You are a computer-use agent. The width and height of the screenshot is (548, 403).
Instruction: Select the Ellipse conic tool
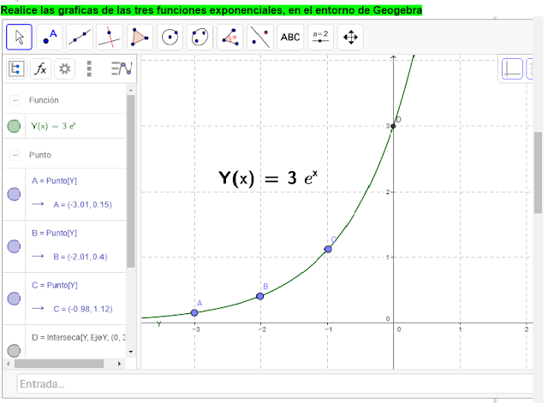point(200,37)
